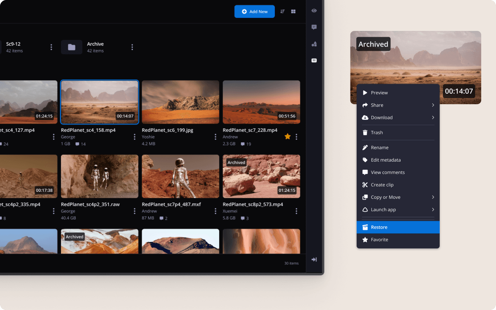
Task: Collapse the right sidebar panel
Action: [x=314, y=260]
